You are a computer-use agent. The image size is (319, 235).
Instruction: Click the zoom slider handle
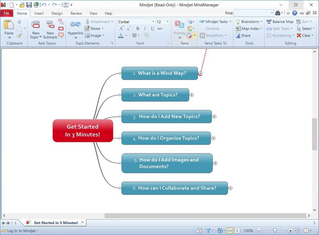pos(275,231)
